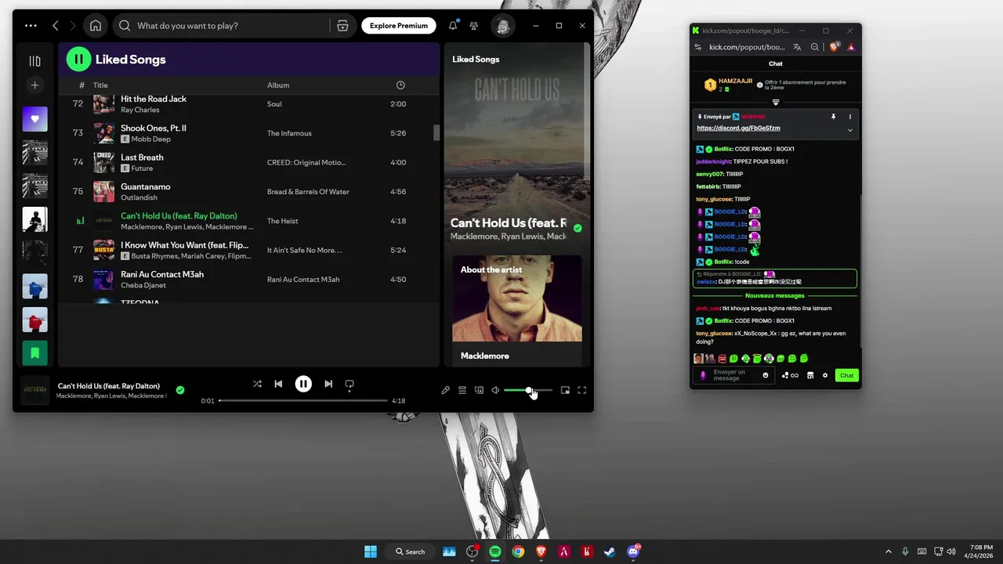1003x564 pixels.
Task: Open Brave Shields lion icon
Action: coord(834,47)
